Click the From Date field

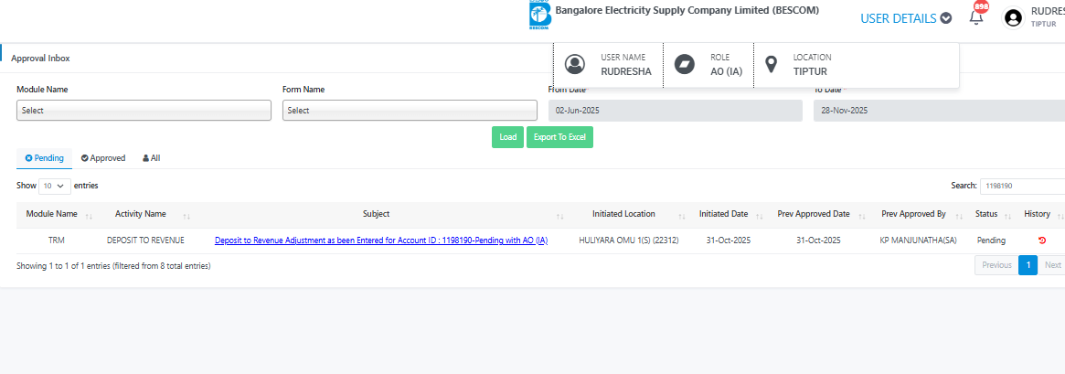coord(676,110)
